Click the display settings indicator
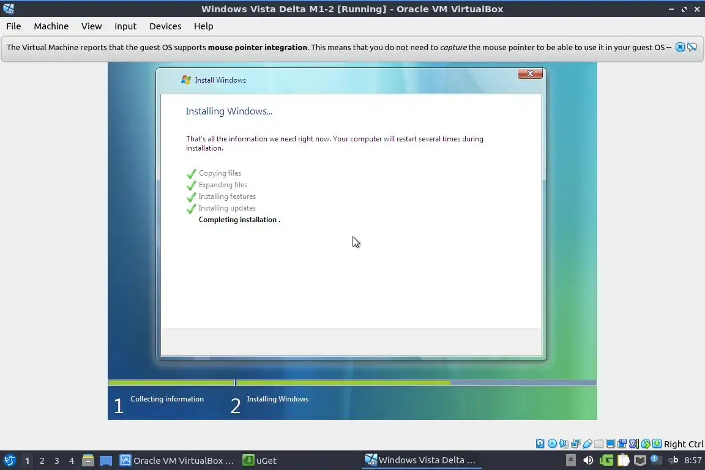The height and width of the screenshot is (470, 705). point(610,444)
